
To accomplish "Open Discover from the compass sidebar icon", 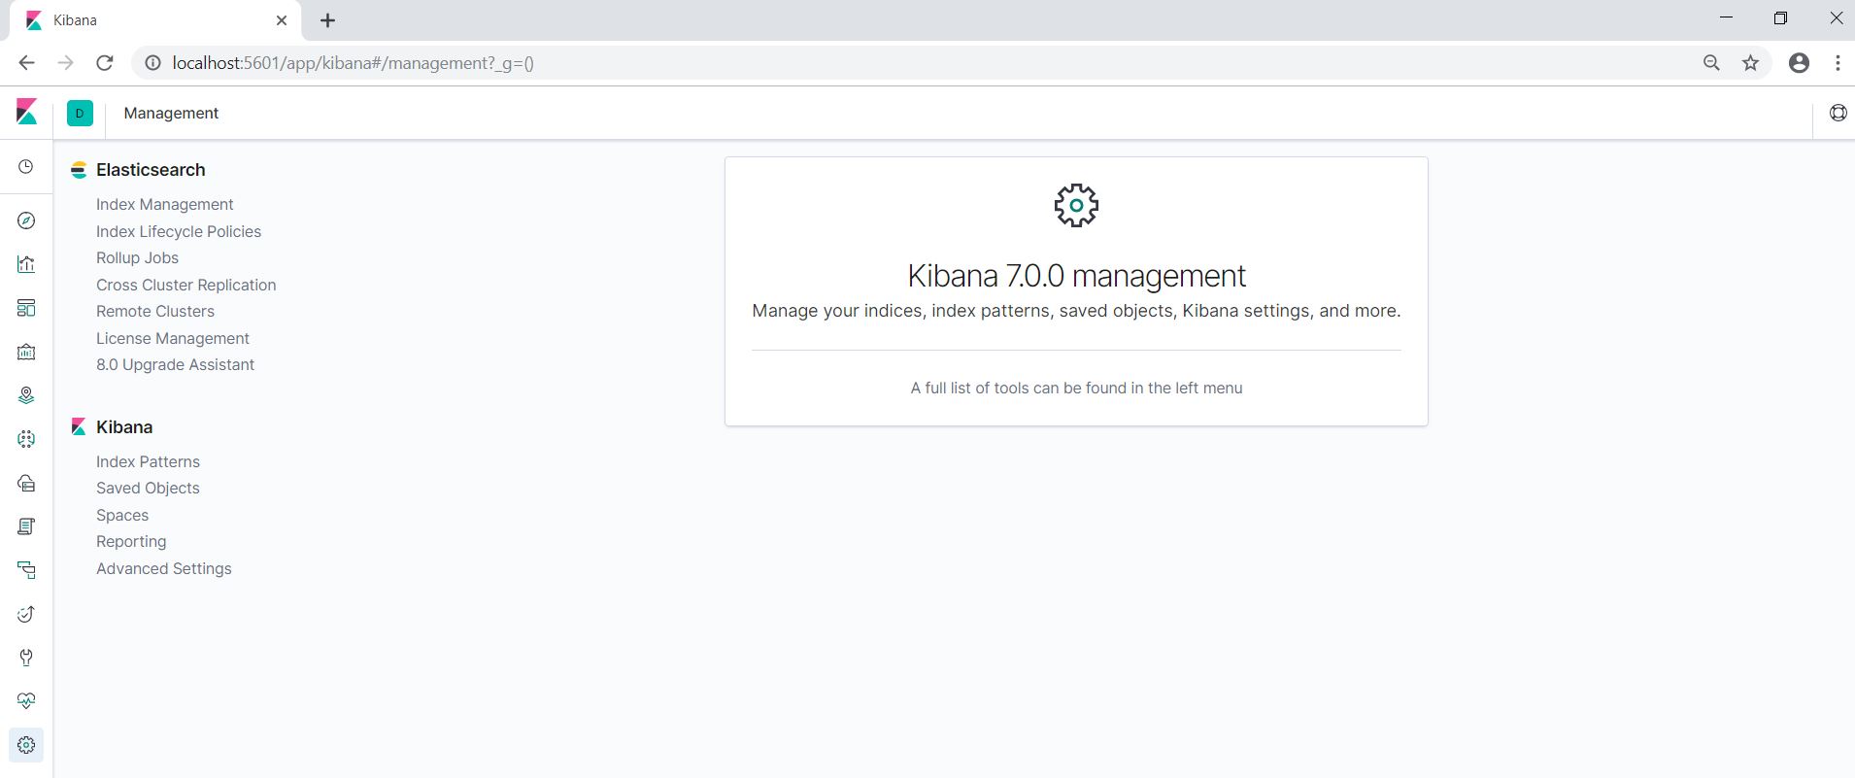I will point(26,220).
